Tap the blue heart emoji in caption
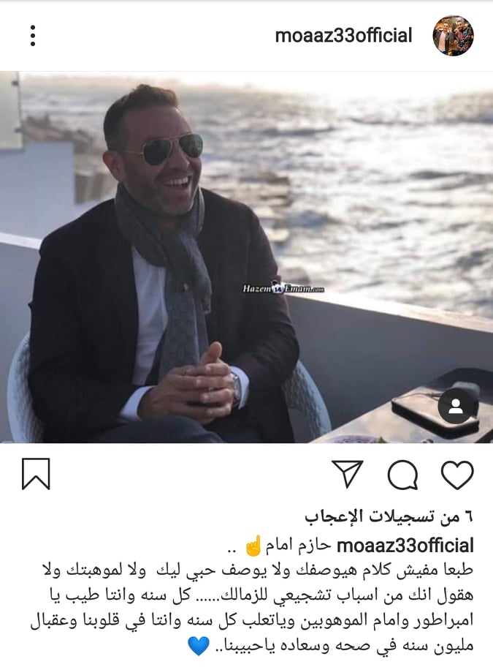 (199, 646)
